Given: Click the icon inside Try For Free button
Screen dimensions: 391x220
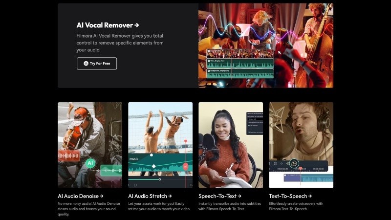Looking at the screenshot, I should click(86, 64).
